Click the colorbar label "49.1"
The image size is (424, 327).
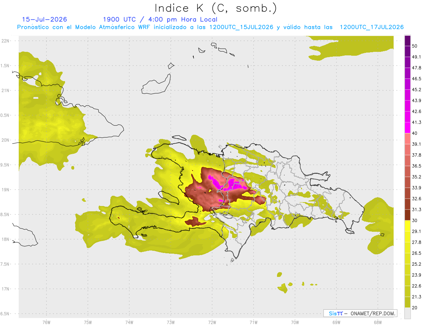416,57
